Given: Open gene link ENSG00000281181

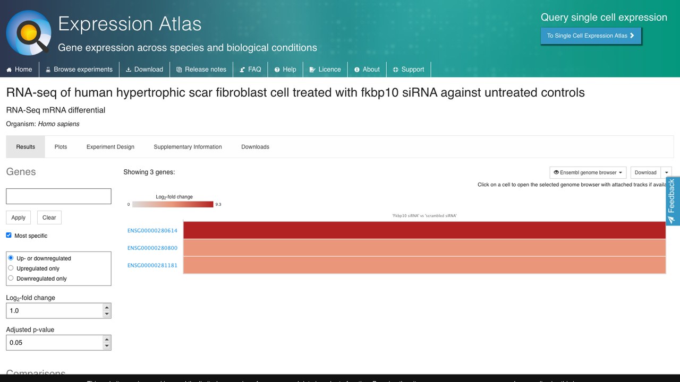Looking at the screenshot, I should [152, 265].
